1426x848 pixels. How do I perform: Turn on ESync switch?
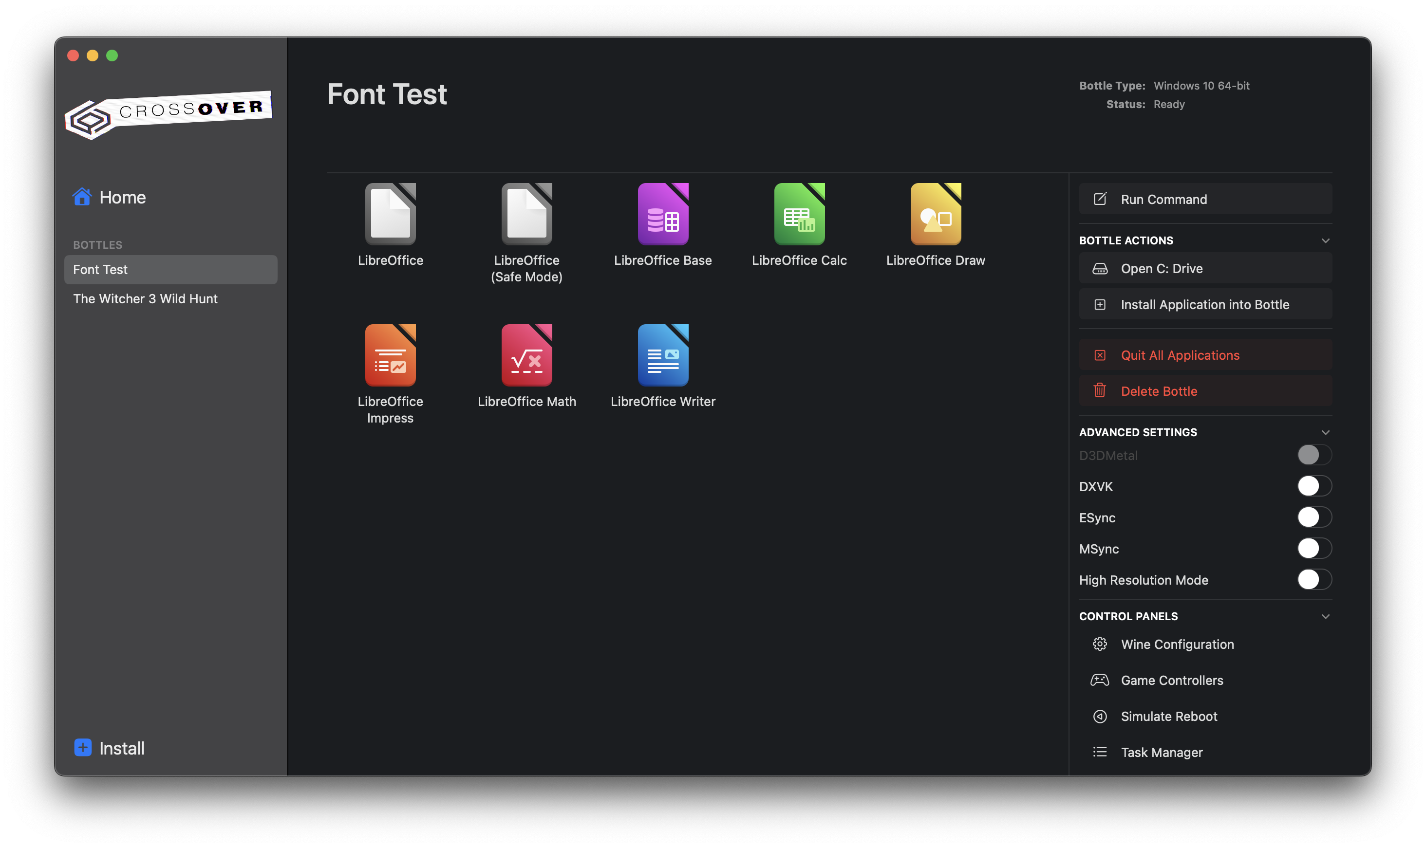[x=1314, y=517]
